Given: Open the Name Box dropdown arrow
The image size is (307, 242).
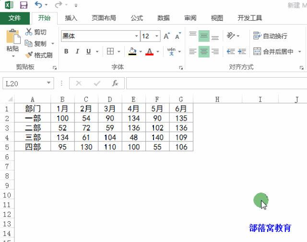Looking at the screenshot, I should 49,83.
